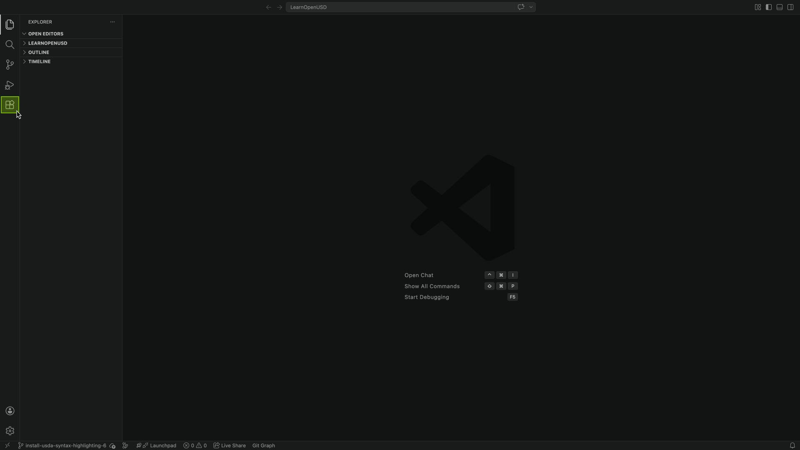The image size is (800, 450).
Task: Open the Copilot chat icon in title bar
Action: tap(521, 7)
